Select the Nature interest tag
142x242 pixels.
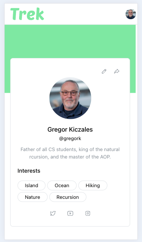click(33, 197)
